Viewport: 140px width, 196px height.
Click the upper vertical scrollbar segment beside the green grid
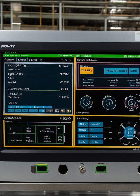65,129
